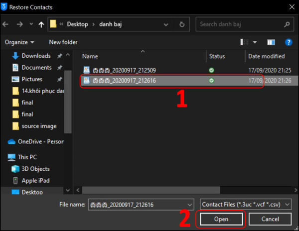The width and height of the screenshot is (299, 231).
Task: Select the file ending in 212509
Action: point(124,70)
